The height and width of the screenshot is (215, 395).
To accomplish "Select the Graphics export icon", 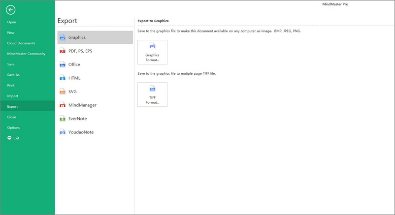I will coord(63,37).
